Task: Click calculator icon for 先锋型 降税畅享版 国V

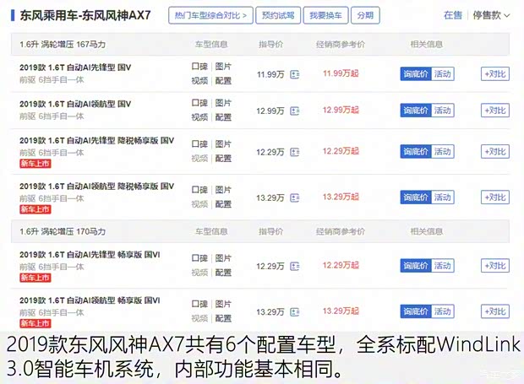Action: click(x=294, y=152)
